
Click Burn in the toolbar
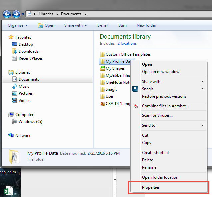pyautogui.click(x=122, y=25)
